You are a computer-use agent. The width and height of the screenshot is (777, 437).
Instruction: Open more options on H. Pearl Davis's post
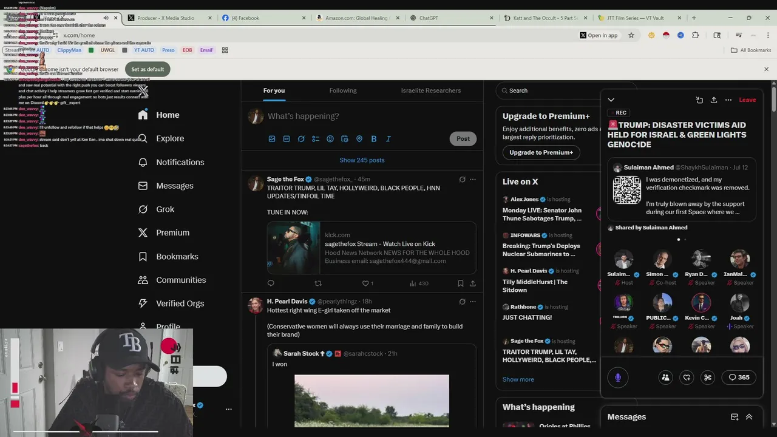click(x=473, y=302)
